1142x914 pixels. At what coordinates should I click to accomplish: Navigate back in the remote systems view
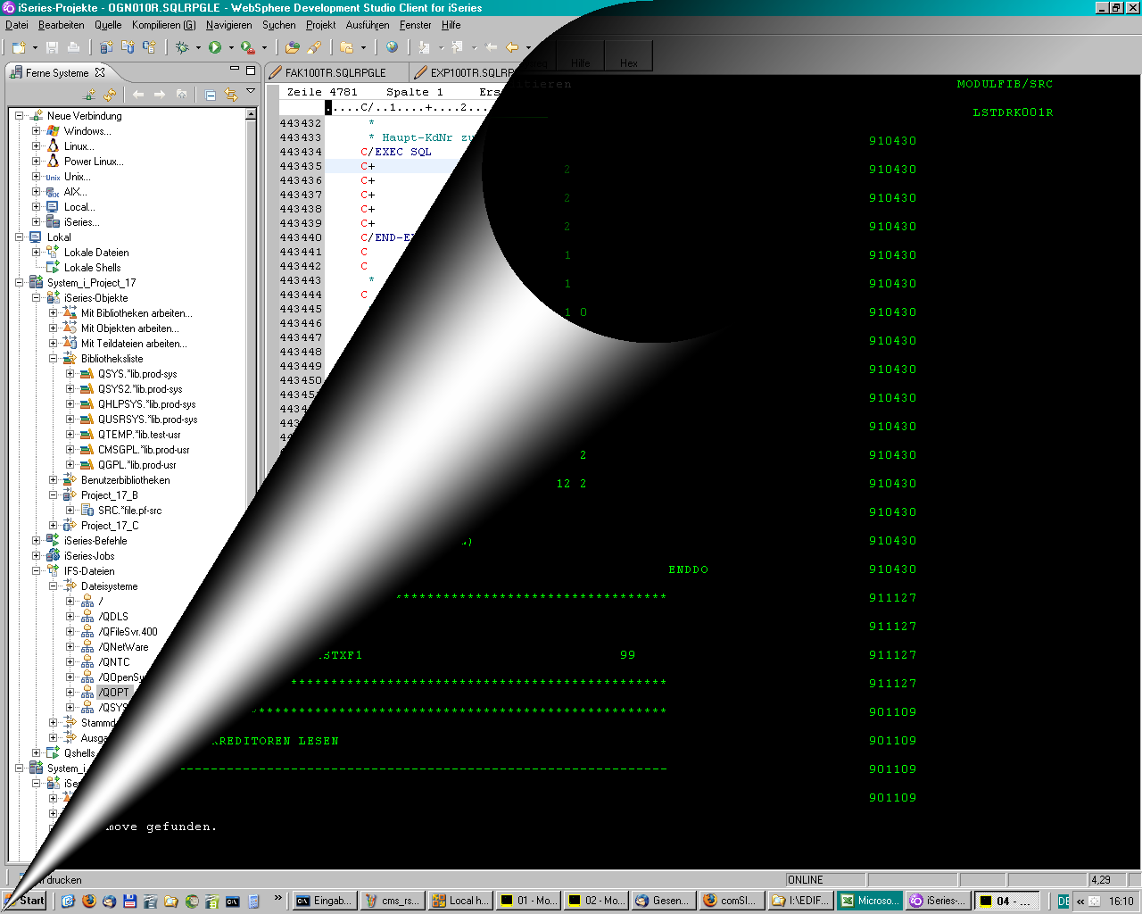coord(140,94)
